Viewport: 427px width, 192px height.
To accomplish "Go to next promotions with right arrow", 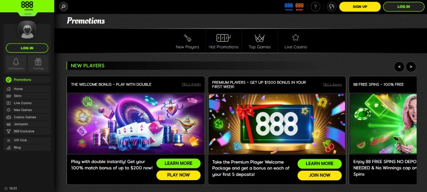I will point(411,67).
